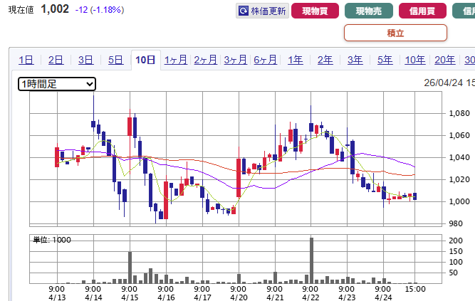Viewport: 475px width, 301px height.
Task: Switch to the 2日 chart tab
Action: (x=56, y=60)
